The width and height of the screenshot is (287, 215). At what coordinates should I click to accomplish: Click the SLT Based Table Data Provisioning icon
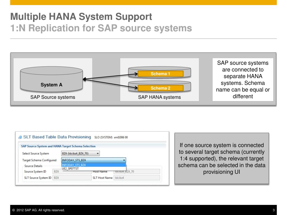pyautogui.click(x=20, y=137)
